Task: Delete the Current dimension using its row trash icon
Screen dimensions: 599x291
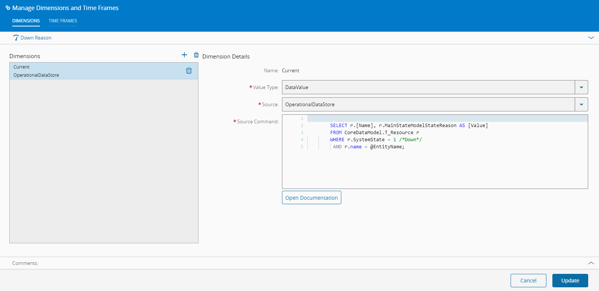Action: [189, 70]
